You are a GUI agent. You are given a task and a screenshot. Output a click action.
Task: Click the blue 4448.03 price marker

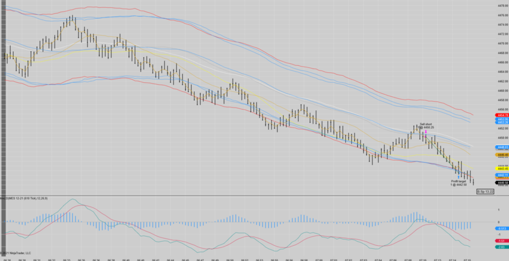point(501,147)
